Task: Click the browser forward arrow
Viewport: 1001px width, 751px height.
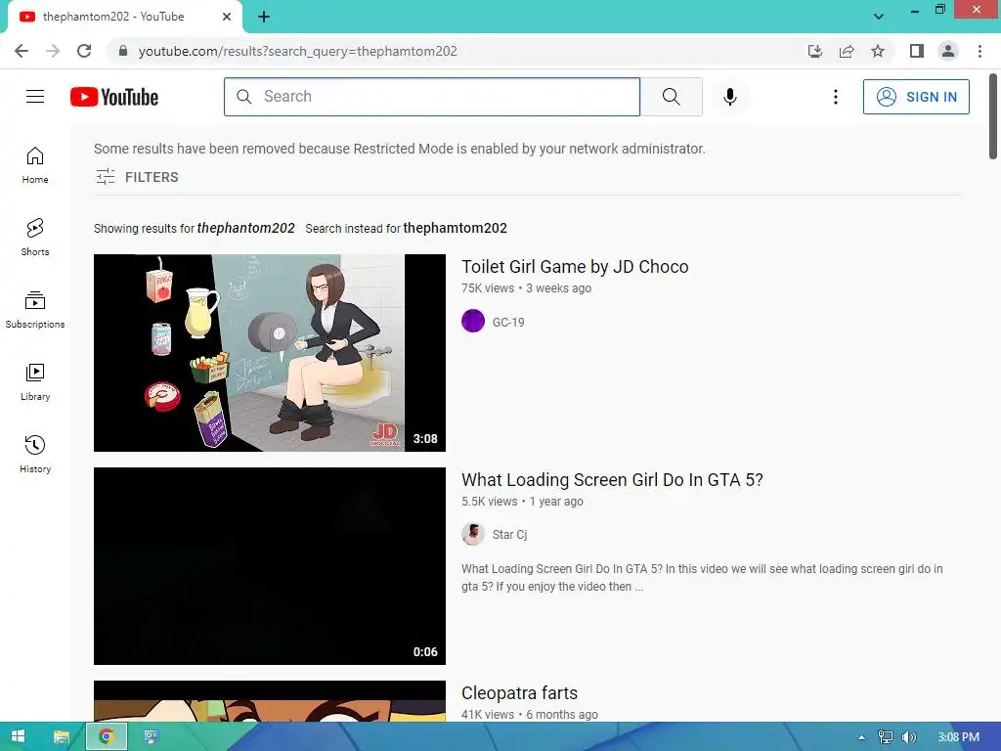Action: pyautogui.click(x=53, y=51)
